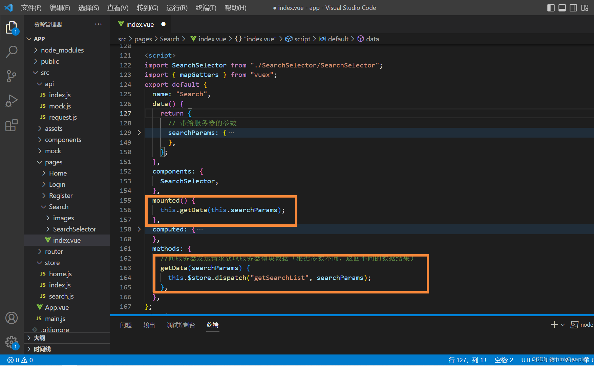Select index.vue in Search folder

(67, 240)
